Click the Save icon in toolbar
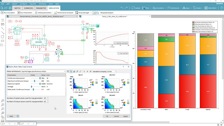The height and width of the screenshot is (126, 224). click(x=10, y=8)
